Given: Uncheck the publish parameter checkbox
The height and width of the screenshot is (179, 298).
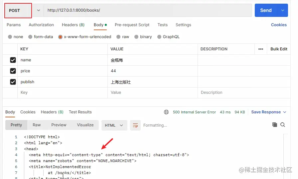Looking at the screenshot, I should 13,82.
